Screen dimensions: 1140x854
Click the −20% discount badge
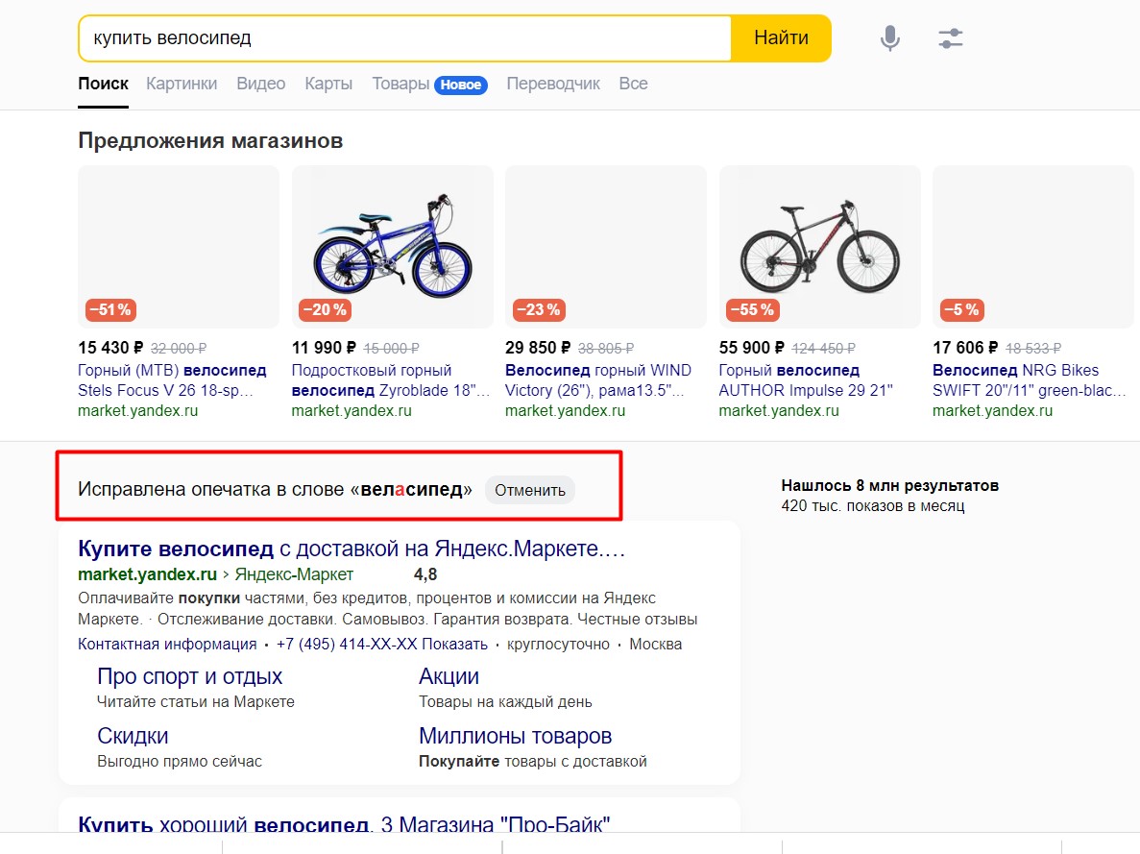click(325, 310)
